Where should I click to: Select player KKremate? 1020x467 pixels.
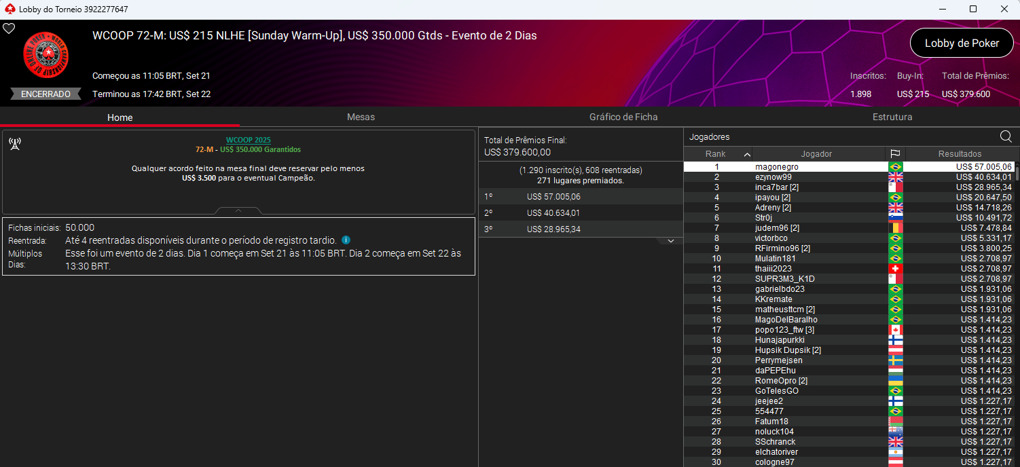[849, 299]
